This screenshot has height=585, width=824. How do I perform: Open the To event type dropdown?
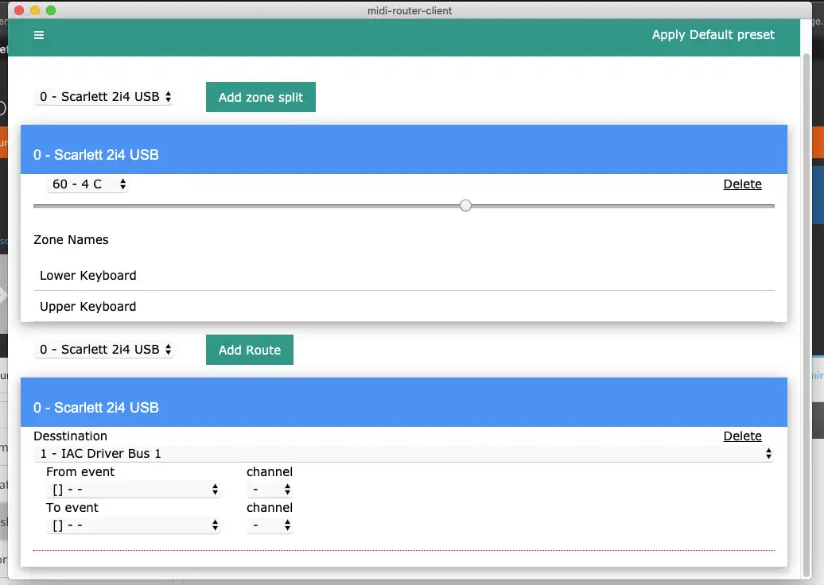pyautogui.click(x=134, y=525)
